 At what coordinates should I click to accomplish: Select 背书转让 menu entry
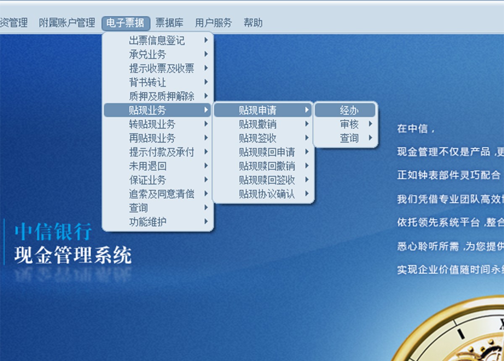(x=157, y=82)
